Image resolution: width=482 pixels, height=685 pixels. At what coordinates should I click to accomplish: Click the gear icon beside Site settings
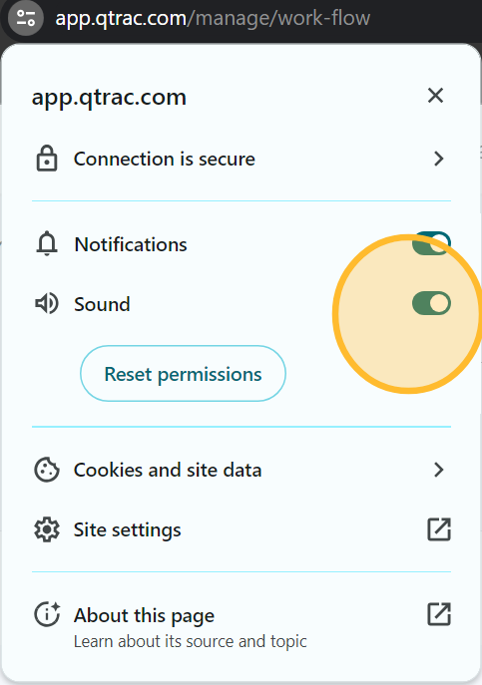coord(47,529)
